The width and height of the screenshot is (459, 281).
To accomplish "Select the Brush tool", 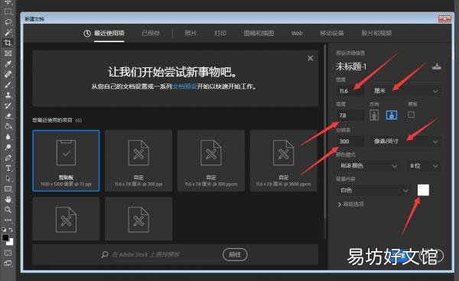I will pos(8,85).
